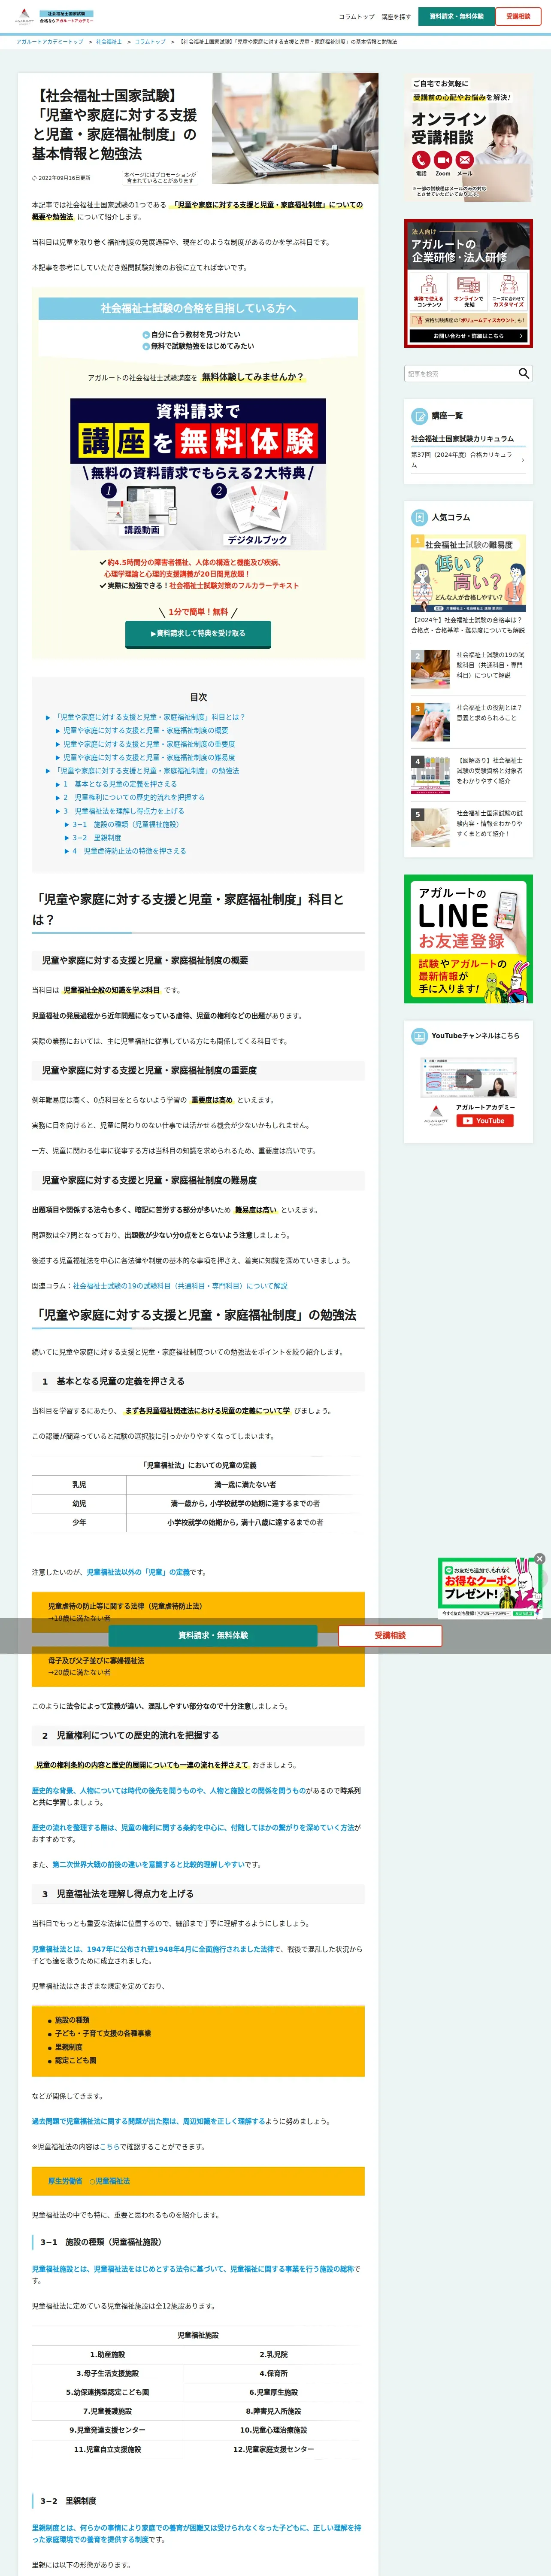Click the rank 2 article thumbnail
551x2576 pixels.
[430, 669]
